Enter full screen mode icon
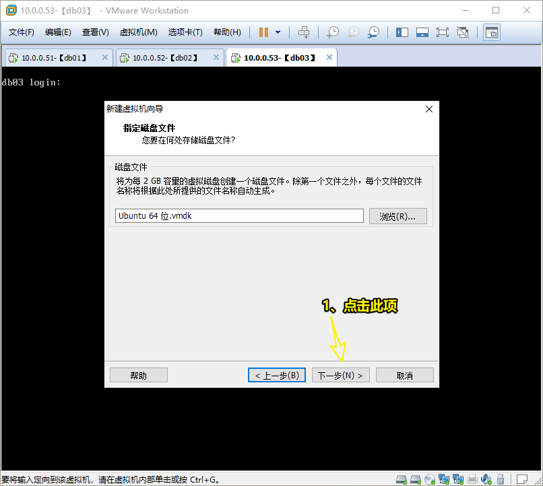 point(443,32)
